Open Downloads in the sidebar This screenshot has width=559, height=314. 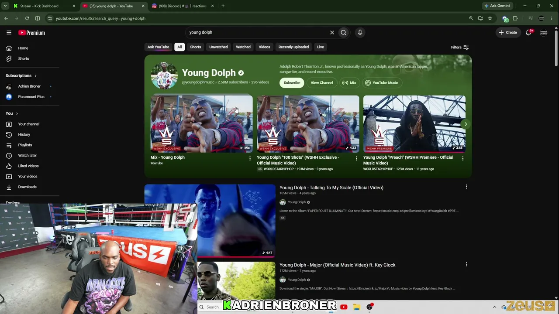tap(27, 187)
